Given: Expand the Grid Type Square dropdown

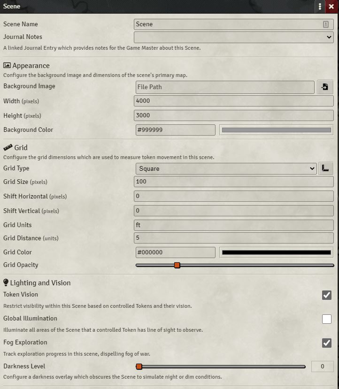Looking at the screenshot, I should [226, 169].
